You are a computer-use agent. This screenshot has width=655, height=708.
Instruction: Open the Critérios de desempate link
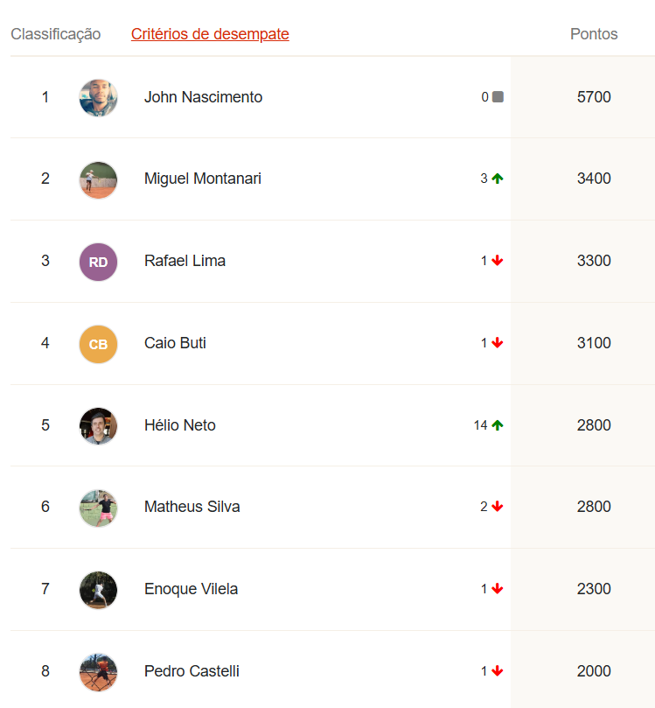210,34
